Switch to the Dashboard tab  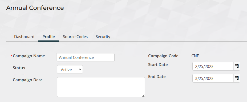pos(24,37)
